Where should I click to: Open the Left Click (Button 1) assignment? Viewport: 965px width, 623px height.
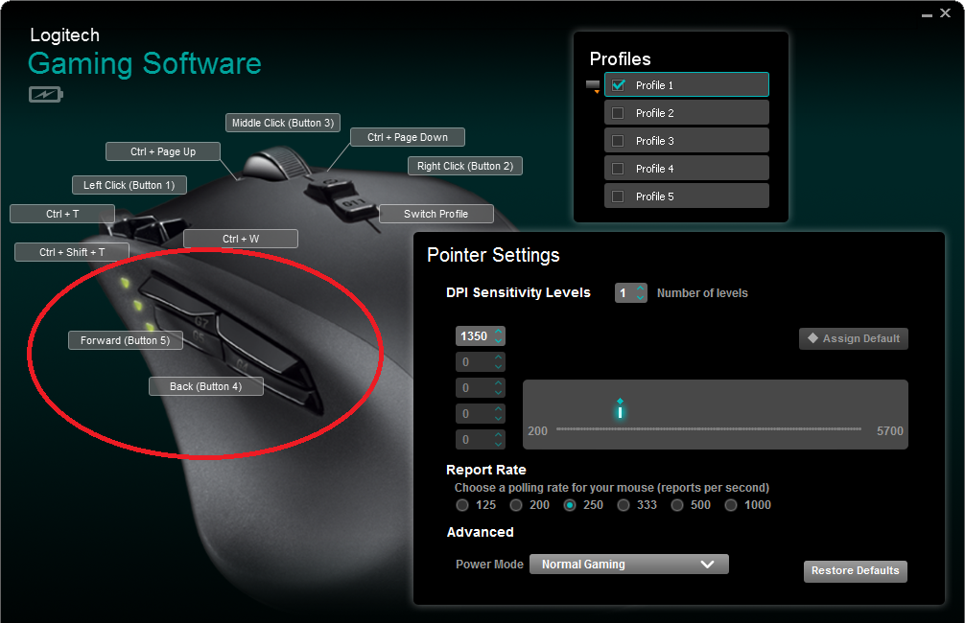129,185
